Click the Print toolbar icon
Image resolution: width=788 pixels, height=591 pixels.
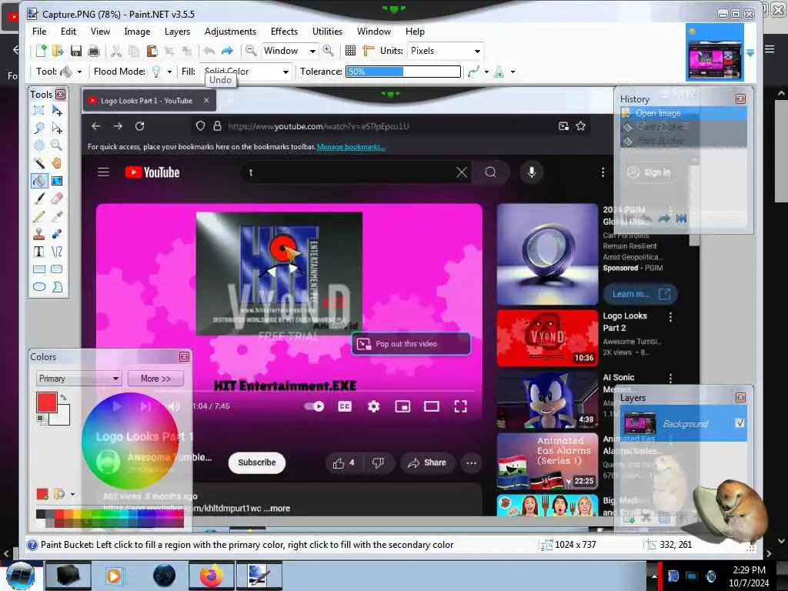pyautogui.click(x=93, y=51)
